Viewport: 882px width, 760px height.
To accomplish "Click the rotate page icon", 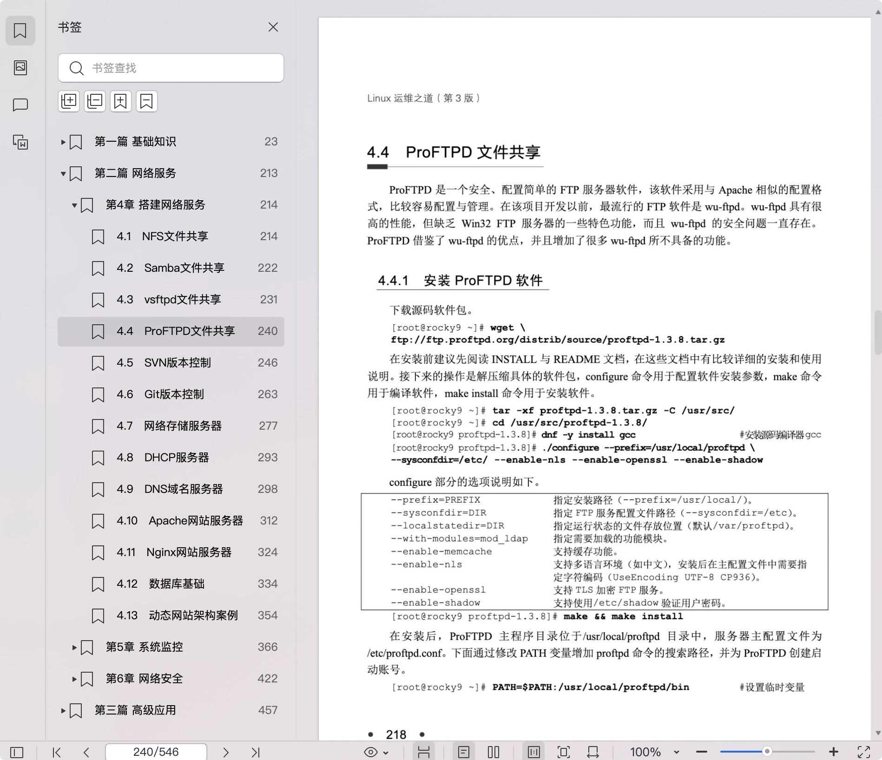I will [x=593, y=752].
